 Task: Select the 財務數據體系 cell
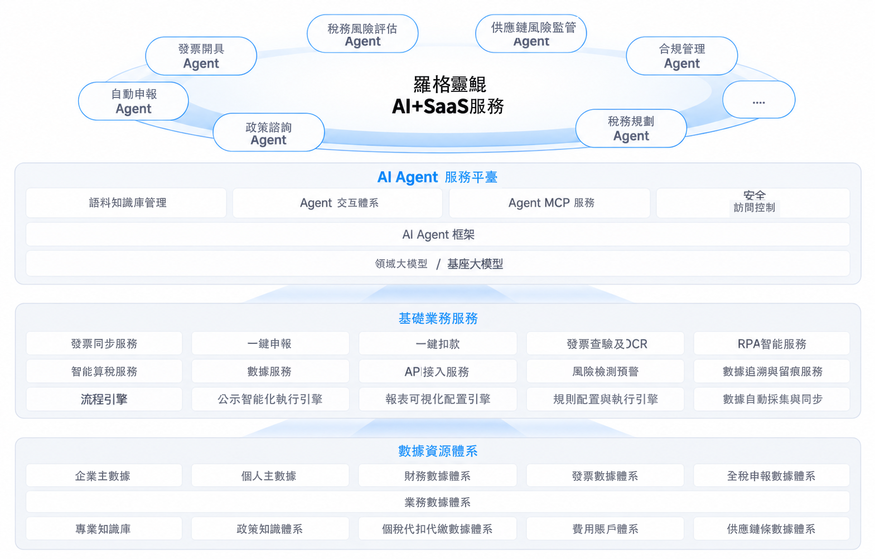click(438, 475)
